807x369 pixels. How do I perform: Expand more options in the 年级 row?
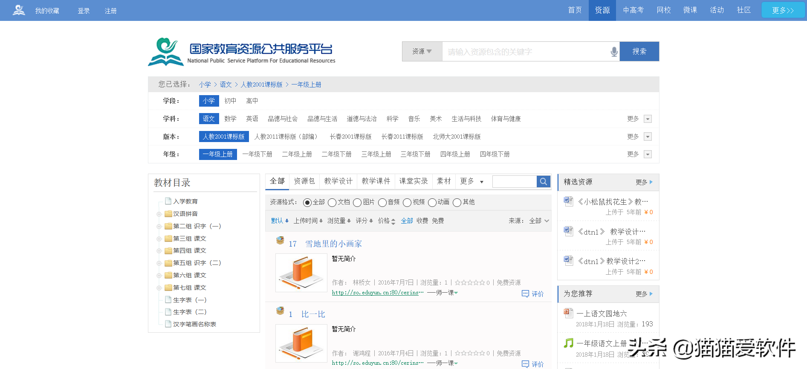(x=648, y=154)
